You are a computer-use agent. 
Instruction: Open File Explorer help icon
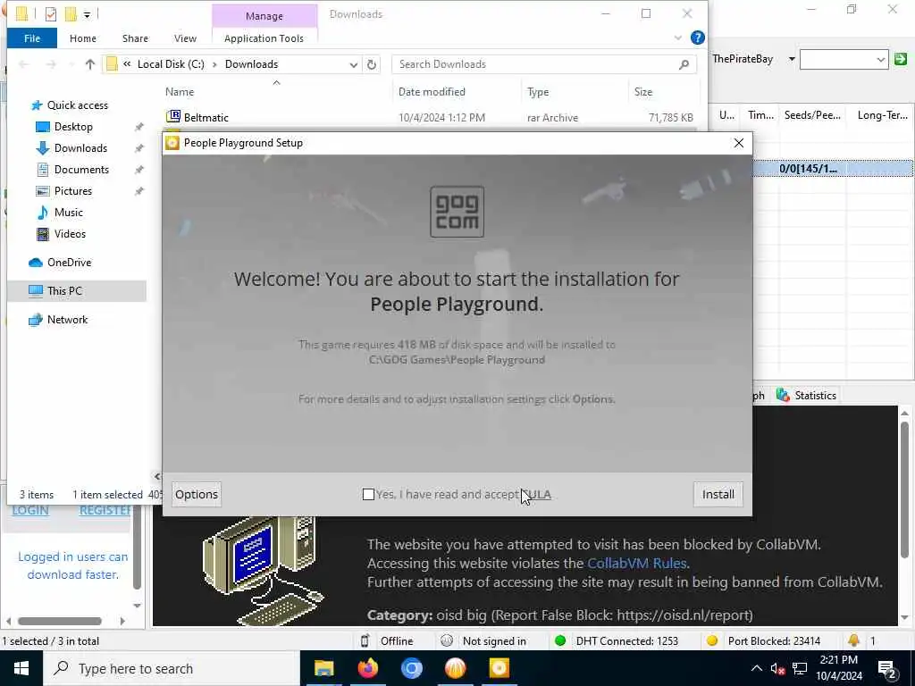pos(697,38)
